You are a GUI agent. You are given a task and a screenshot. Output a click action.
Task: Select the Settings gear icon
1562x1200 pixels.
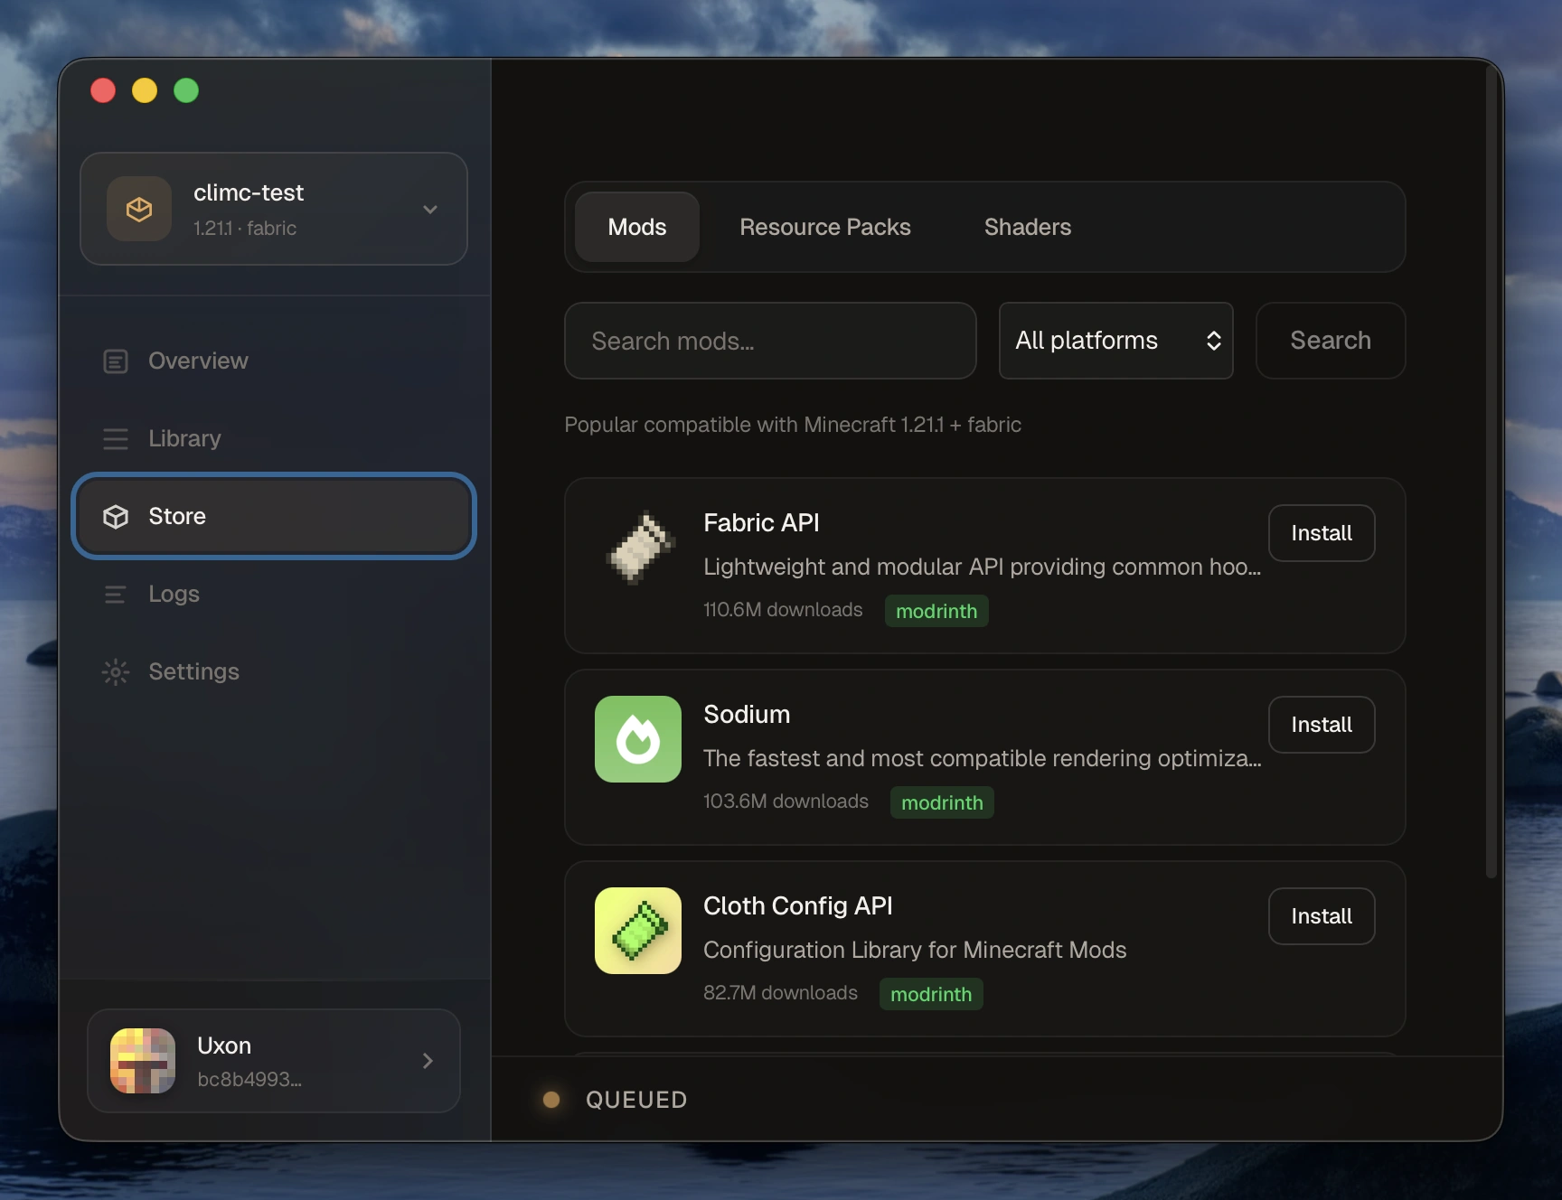coord(116,671)
